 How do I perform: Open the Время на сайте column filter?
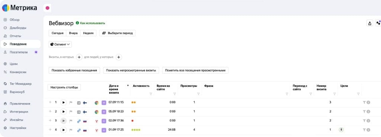point(175,94)
